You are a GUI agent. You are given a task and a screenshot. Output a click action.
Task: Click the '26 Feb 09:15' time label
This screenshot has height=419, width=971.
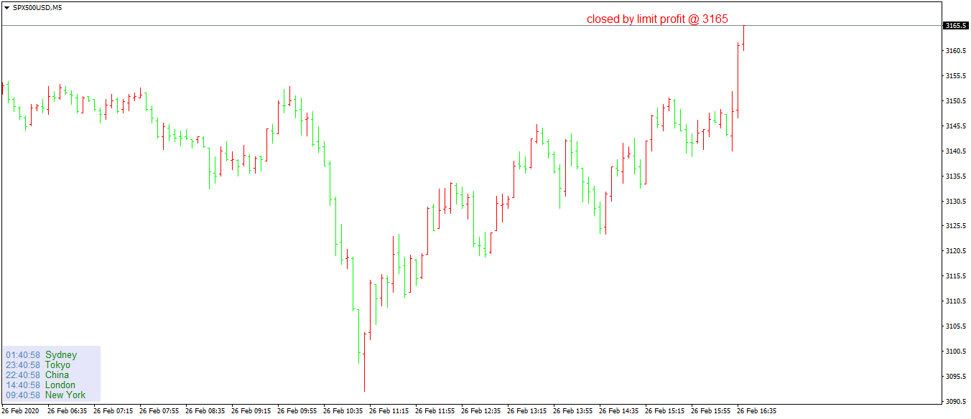pyautogui.click(x=251, y=412)
